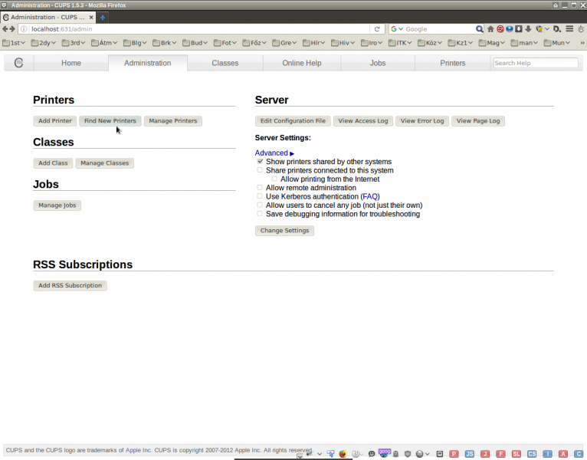
Task: Switch to the Classes tab
Action: tap(225, 63)
